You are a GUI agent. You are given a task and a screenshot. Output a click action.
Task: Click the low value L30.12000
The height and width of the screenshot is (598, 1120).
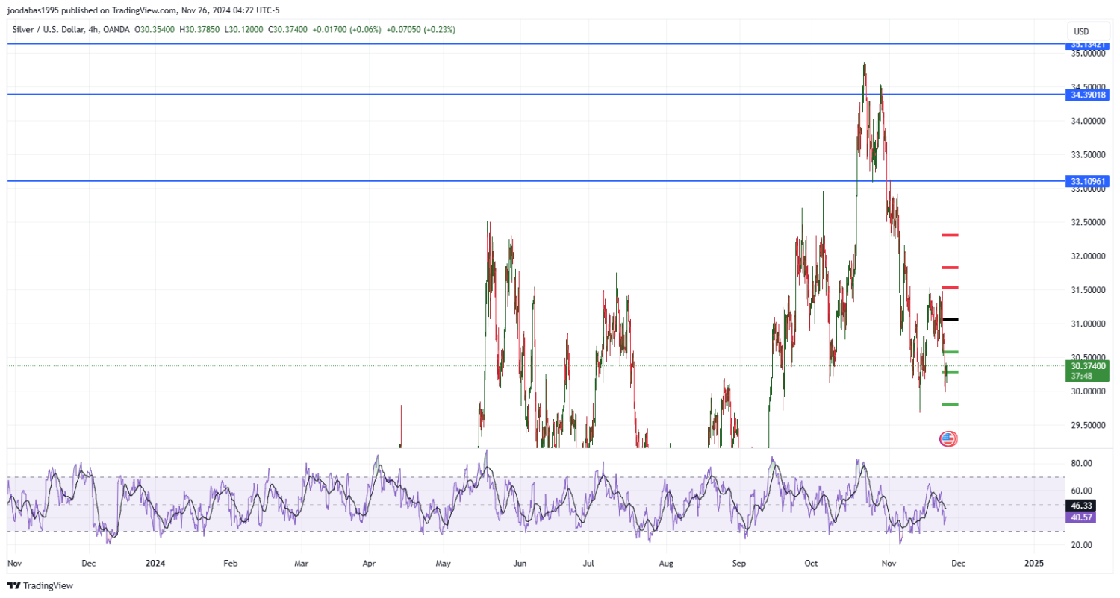243,29
